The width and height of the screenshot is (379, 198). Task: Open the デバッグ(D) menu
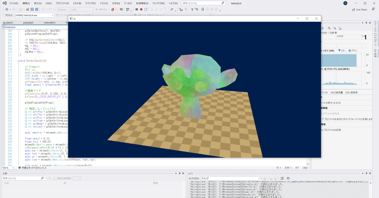click(91, 3)
